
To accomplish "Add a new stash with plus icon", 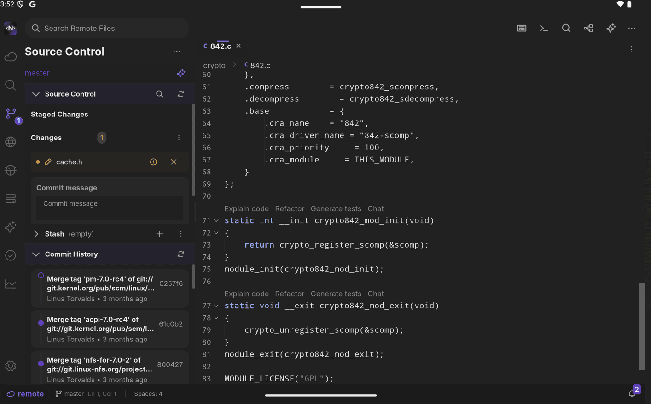I will pyautogui.click(x=159, y=234).
